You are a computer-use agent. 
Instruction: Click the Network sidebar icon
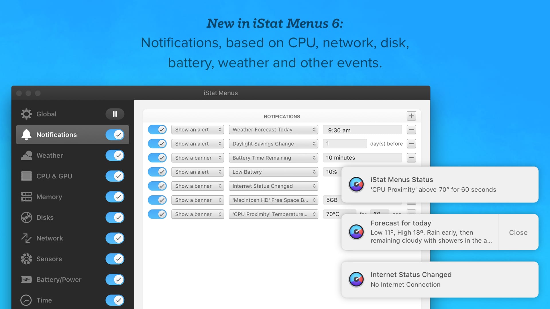click(x=26, y=238)
